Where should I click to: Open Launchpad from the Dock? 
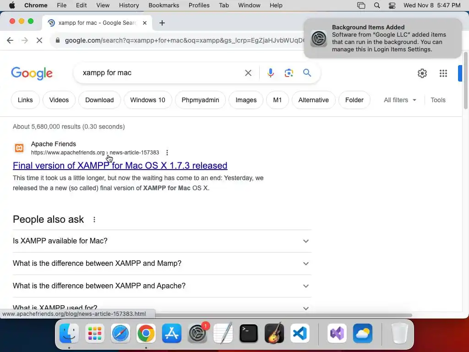pyautogui.click(x=95, y=333)
